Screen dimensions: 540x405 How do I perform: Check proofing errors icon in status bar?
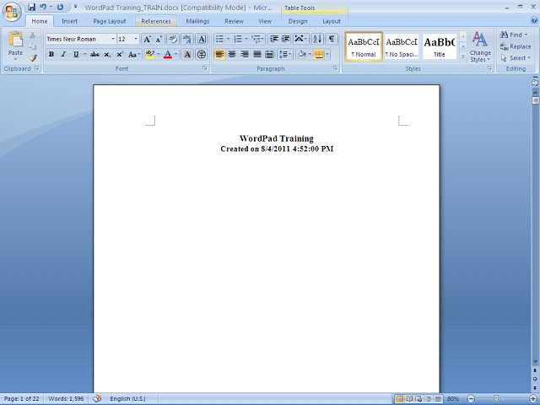point(98,398)
